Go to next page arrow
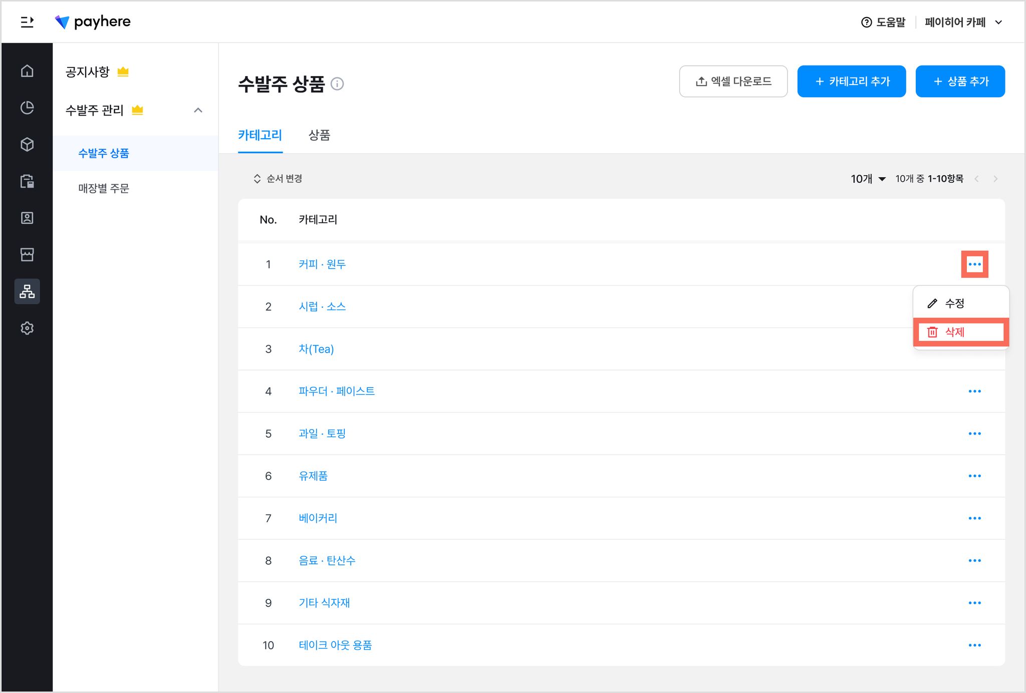 (x=995, y=179)
